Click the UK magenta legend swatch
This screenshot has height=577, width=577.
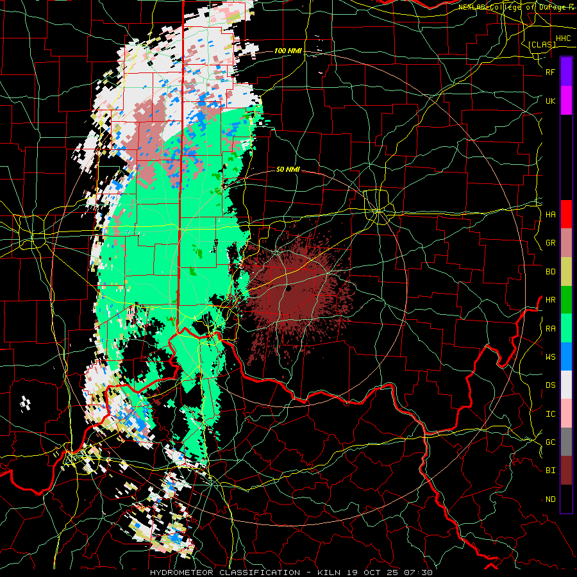coord(566,101)
